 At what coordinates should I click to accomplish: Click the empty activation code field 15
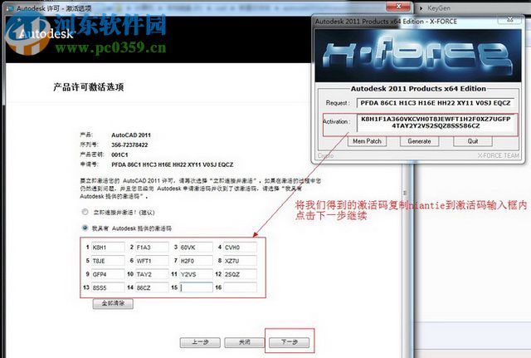tap(196, 287)
